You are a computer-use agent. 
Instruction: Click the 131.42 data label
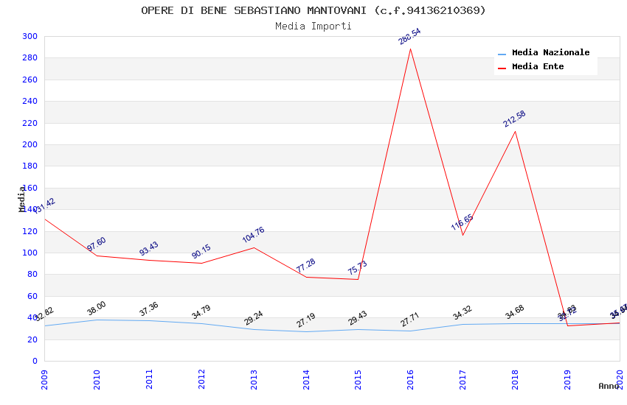click(44, 206)
